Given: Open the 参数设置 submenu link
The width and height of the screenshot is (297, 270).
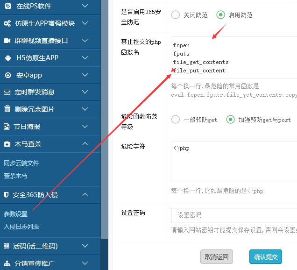Looking at the screenshot, I should pyautogui.click(x=15, y=214).
